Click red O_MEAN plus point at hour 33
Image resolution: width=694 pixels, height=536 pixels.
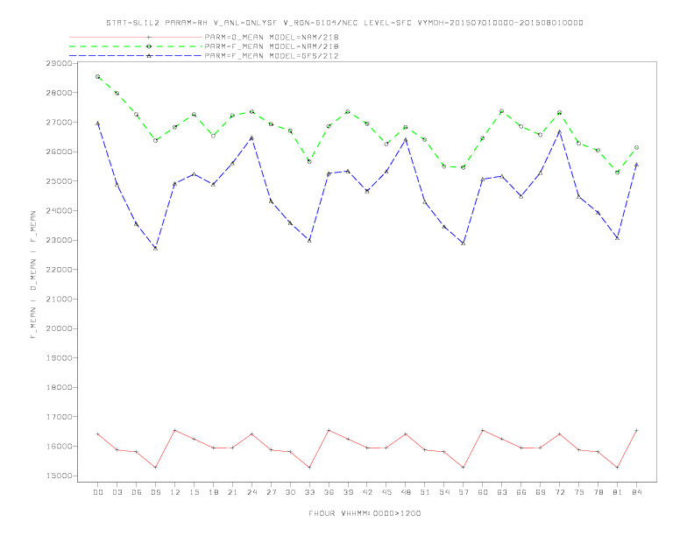click(x=309, y=468)
